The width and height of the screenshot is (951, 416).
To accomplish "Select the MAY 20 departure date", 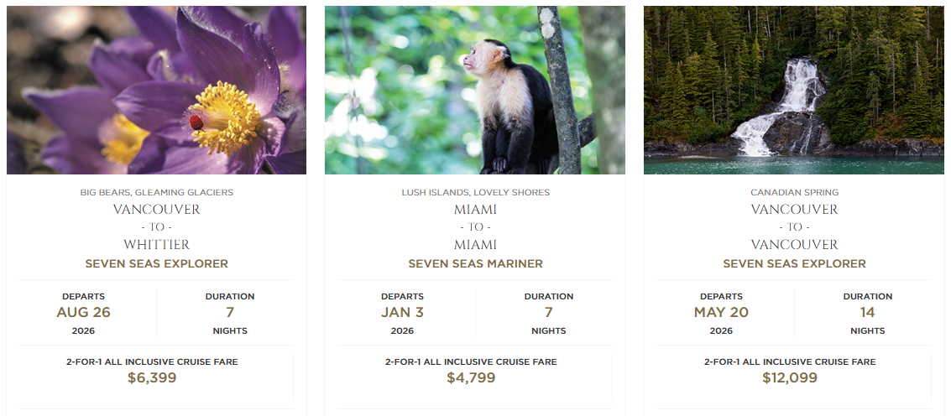I will coord(721,313).
